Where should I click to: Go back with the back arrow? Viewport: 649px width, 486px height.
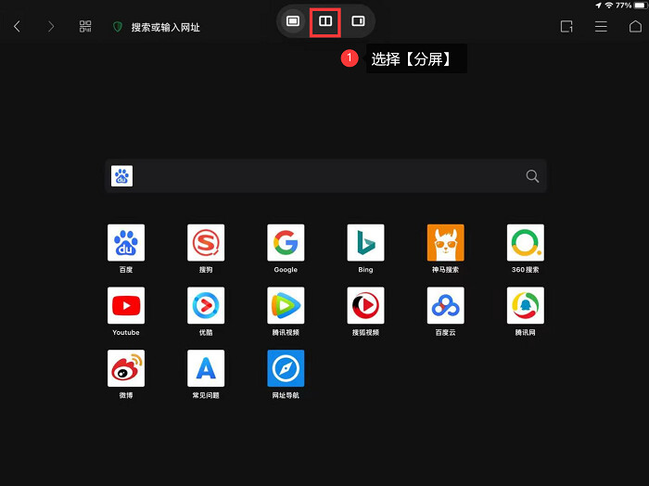tap(17, 27)
